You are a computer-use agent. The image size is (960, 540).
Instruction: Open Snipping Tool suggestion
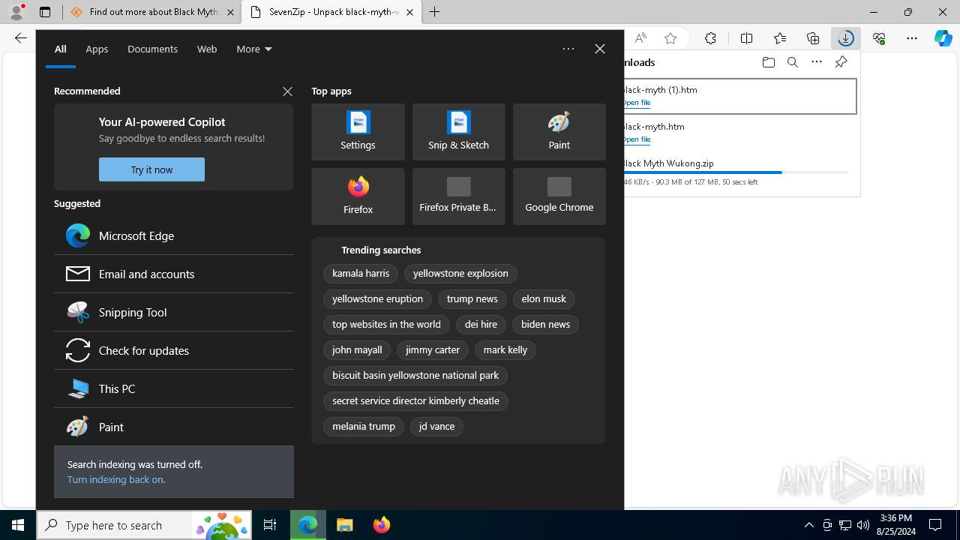click(173, 312)
